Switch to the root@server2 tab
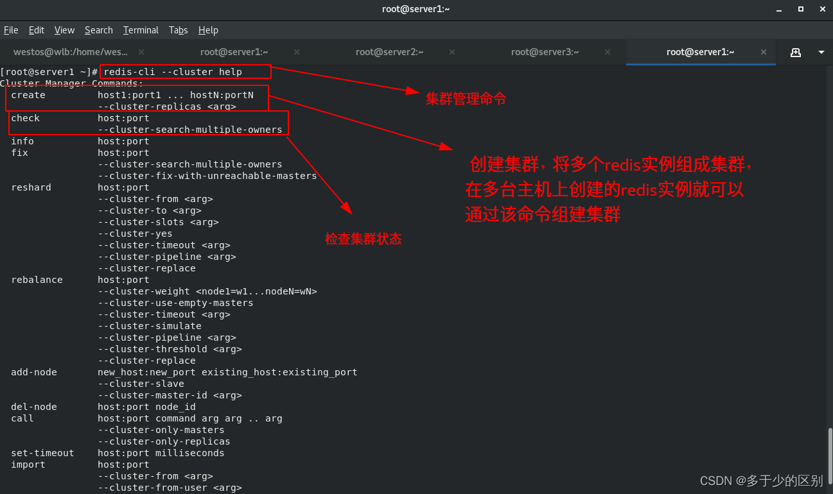This screenshot has height=494, width=833. pos(389,52)
